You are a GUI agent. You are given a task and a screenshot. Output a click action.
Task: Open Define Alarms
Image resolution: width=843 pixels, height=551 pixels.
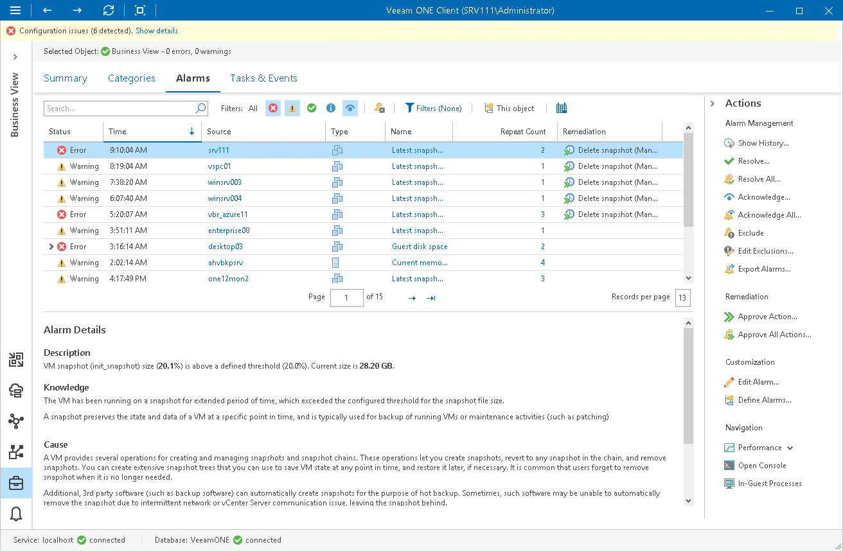tap(758, 400)
